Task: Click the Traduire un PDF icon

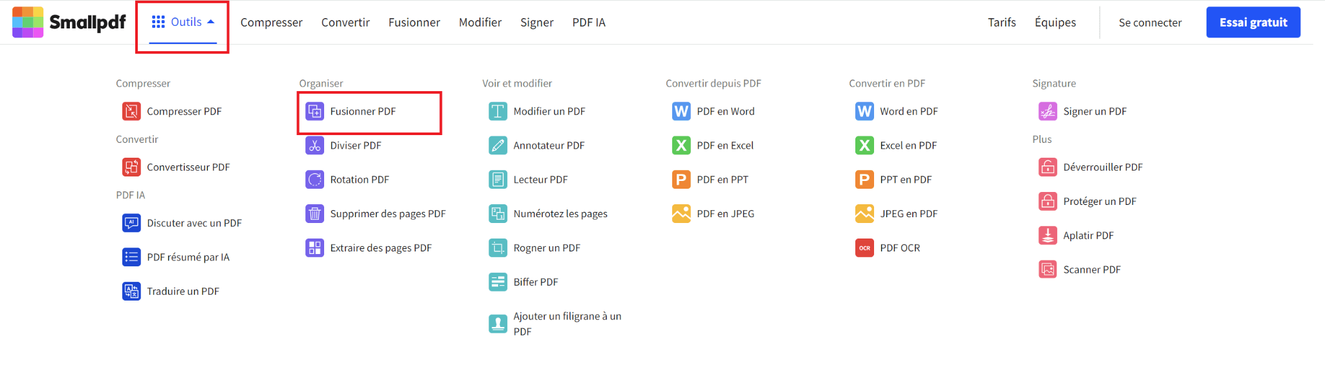Action: click(x=131, y=292)
